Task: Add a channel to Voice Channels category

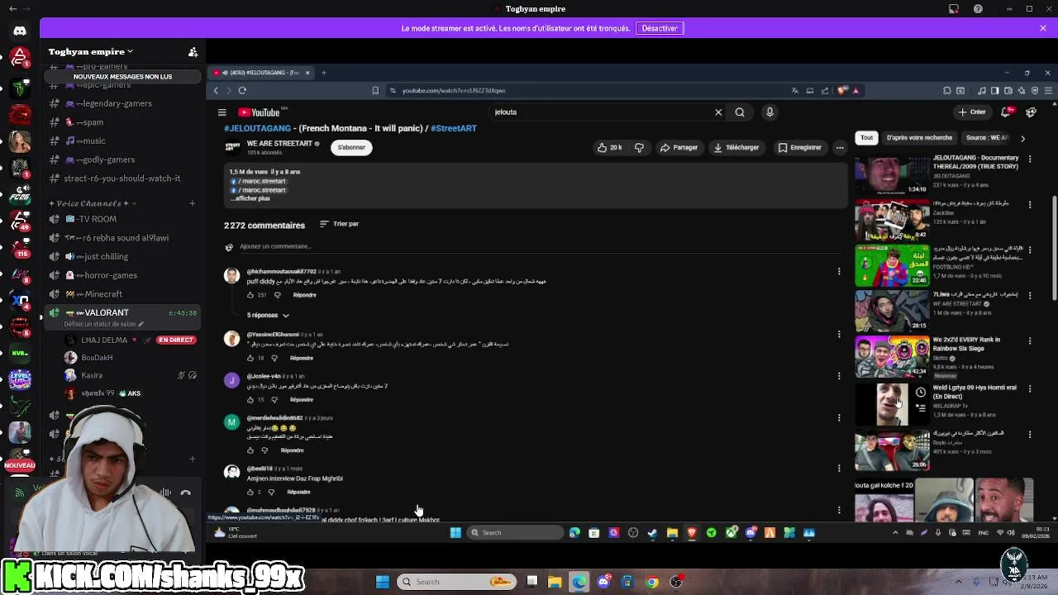Action: [192, 203]
